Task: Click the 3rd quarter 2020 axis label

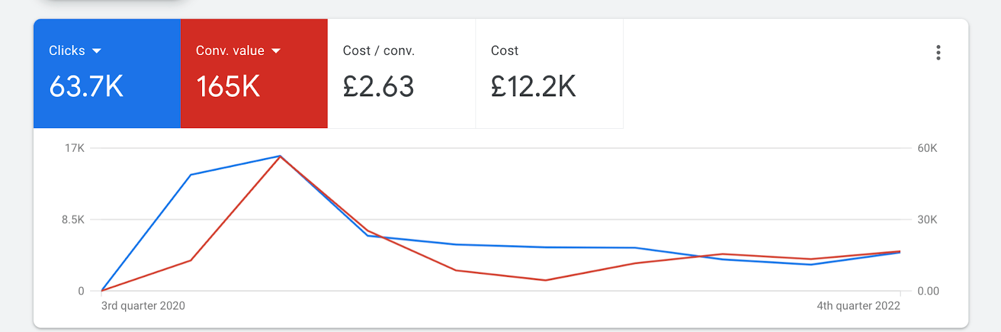Action: 143,306
